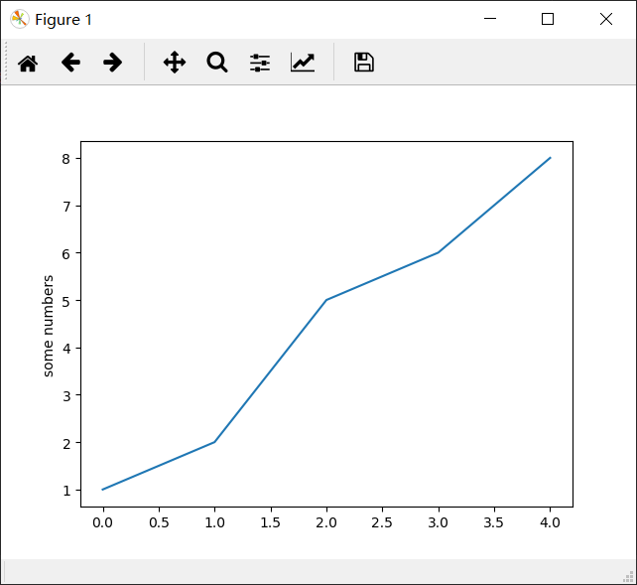Click the x-axis tick label 1.5
Image resolution: width=637 pixels, height=585 pixels.
point(271,522)
